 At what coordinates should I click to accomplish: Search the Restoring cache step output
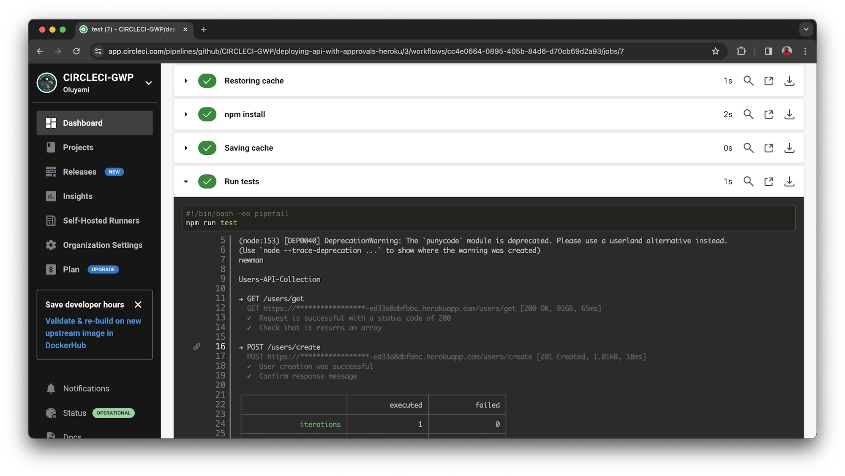tap(748, 81)
